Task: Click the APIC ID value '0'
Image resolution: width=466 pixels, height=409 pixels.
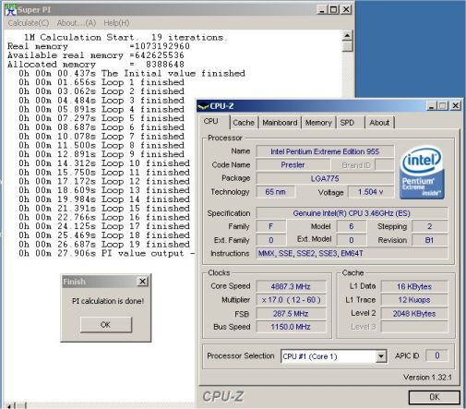Action: point(436,355)
